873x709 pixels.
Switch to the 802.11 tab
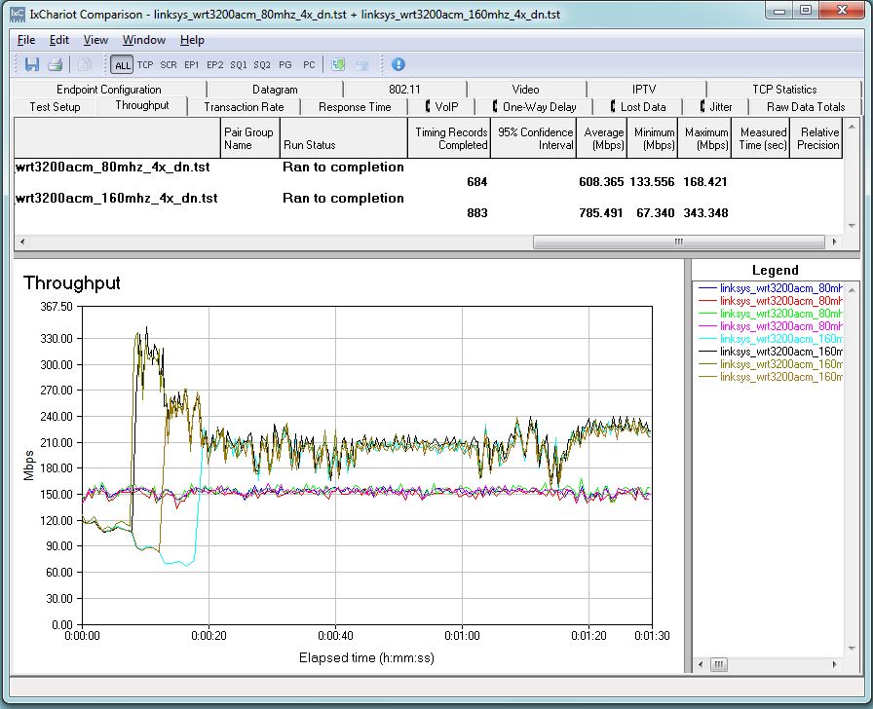click(x=404, y=89)
